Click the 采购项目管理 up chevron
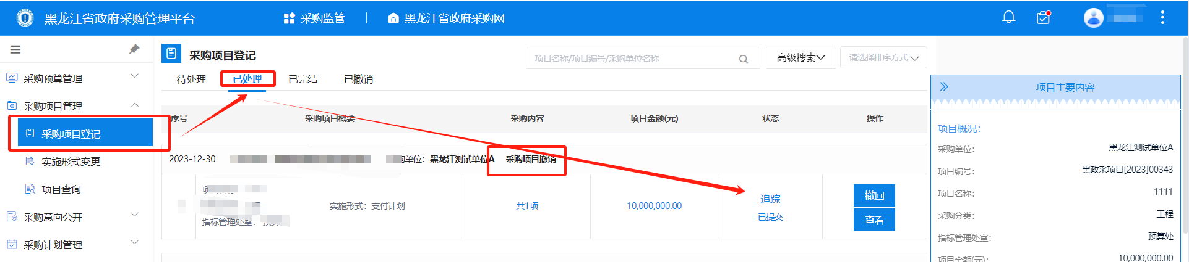Image resolution: width=1189 pixels, height=262 pixels. click(135, 105)
